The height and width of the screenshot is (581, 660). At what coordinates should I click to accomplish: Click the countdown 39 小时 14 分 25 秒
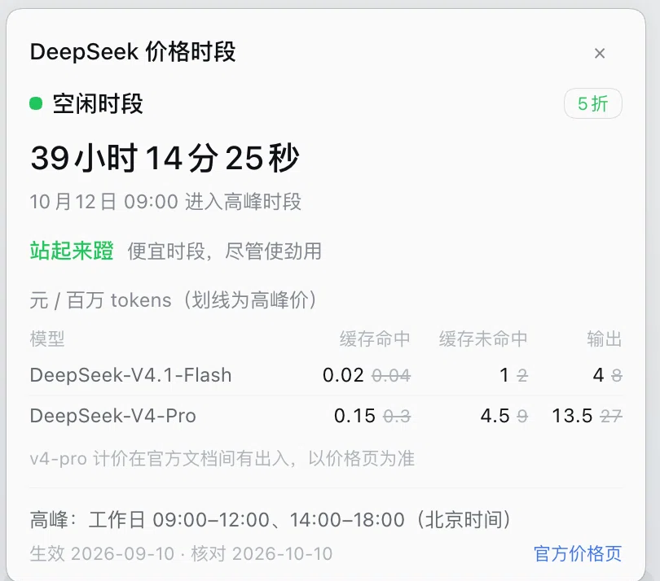[x=165, y=158]
